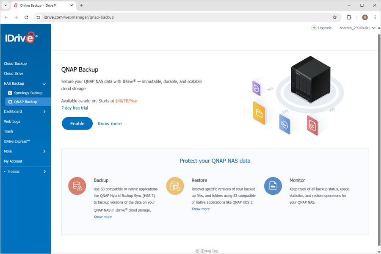
Task: Click the Synology Backup icon in sidebar
Action: coord(10,93)
